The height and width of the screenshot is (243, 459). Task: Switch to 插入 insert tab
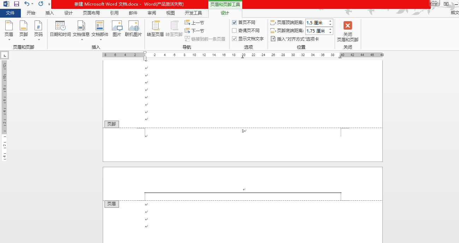click(x=50, y=13)
